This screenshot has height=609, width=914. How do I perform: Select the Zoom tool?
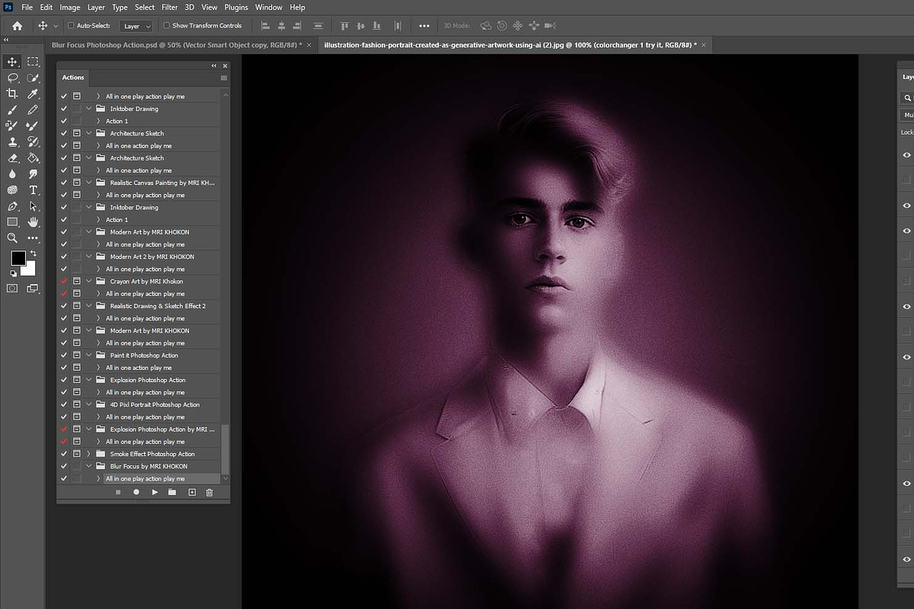pos(12,238)
